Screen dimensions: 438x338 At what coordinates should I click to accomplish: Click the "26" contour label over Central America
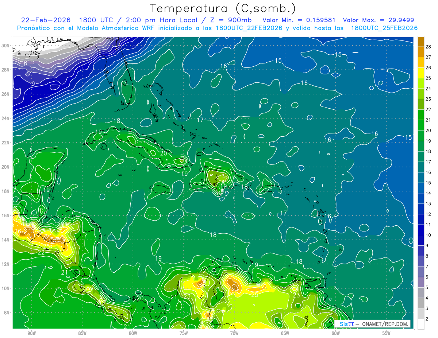click(x=18, y=231)
